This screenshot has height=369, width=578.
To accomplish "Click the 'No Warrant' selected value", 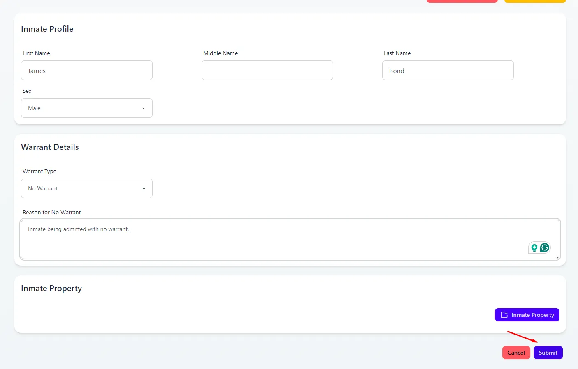I will click(x=43, y=189).
